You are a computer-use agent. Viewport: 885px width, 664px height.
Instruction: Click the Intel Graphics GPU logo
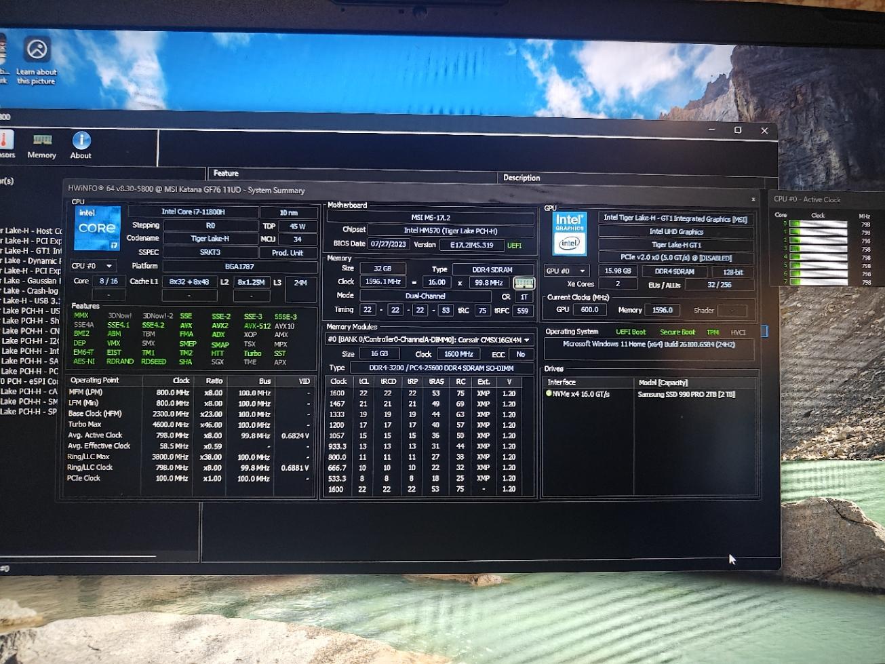[570, 234]
